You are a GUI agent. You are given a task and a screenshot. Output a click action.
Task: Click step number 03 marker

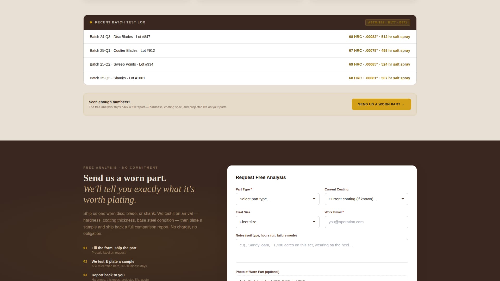[85, 275]
